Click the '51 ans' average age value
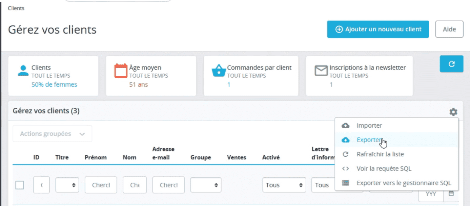The image size is (470, 206). [x=139, y=85]
